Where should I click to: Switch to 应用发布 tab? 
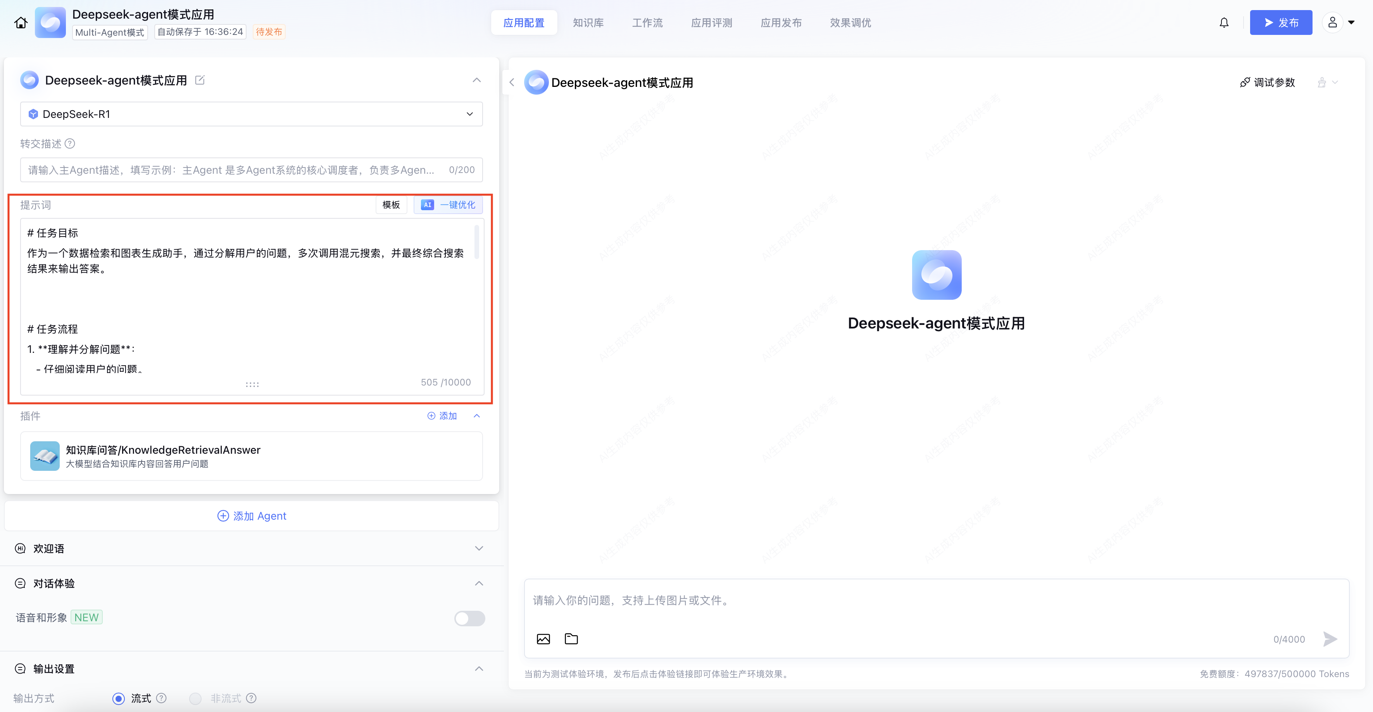pos(781,22)
